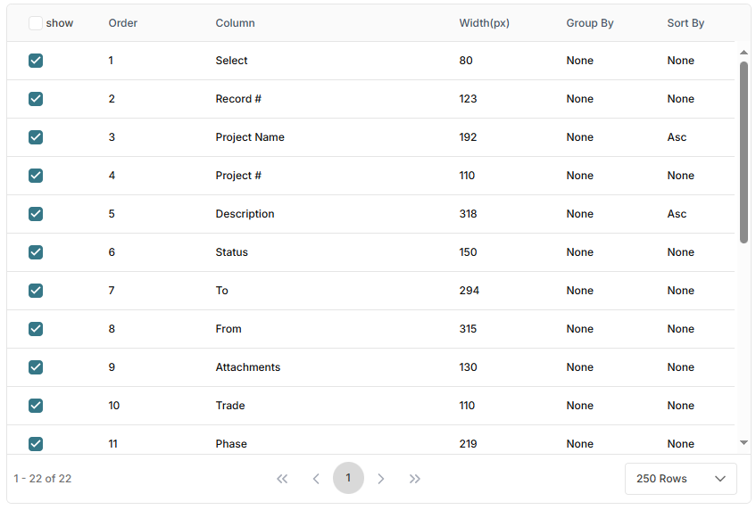Uncheck the Trade row checkbox
The image size is (756, 510).
point(36,406)
